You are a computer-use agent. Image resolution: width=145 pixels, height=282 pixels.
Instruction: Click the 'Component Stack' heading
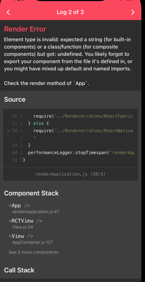[31, 193]
